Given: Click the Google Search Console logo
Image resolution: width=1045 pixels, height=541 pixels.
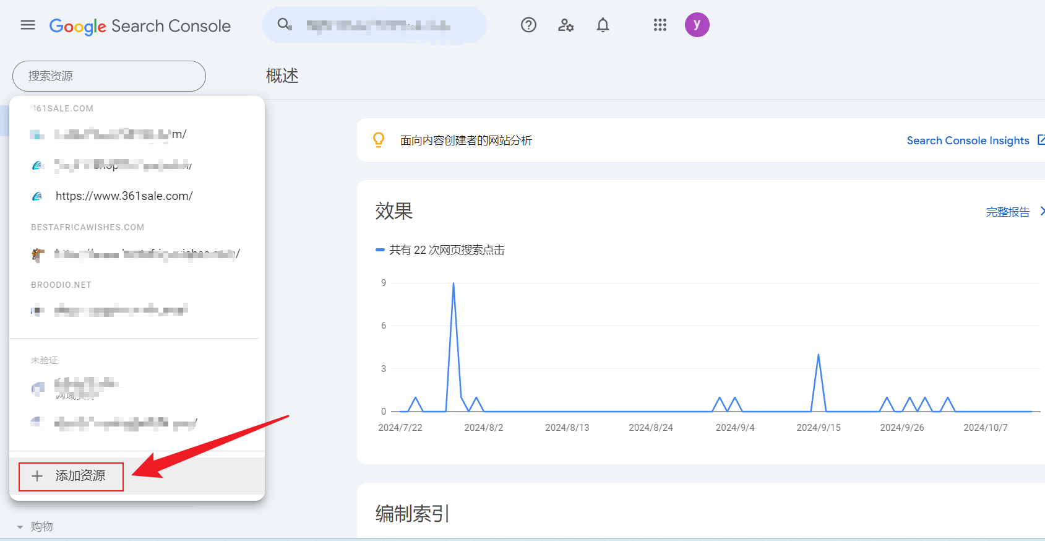Looking at the screenshot, I should pyautogui.click(x=140, y=26).
